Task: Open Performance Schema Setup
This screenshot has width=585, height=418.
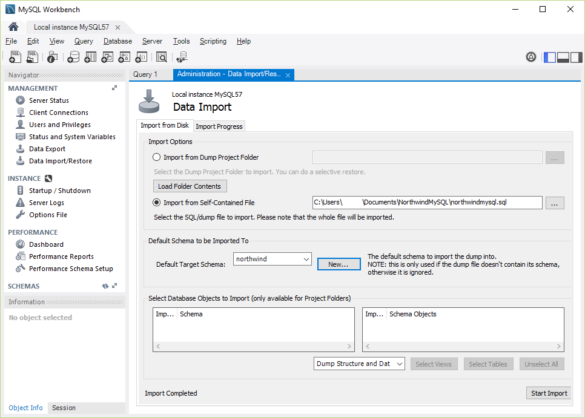Action: click(x=71, y=269)
